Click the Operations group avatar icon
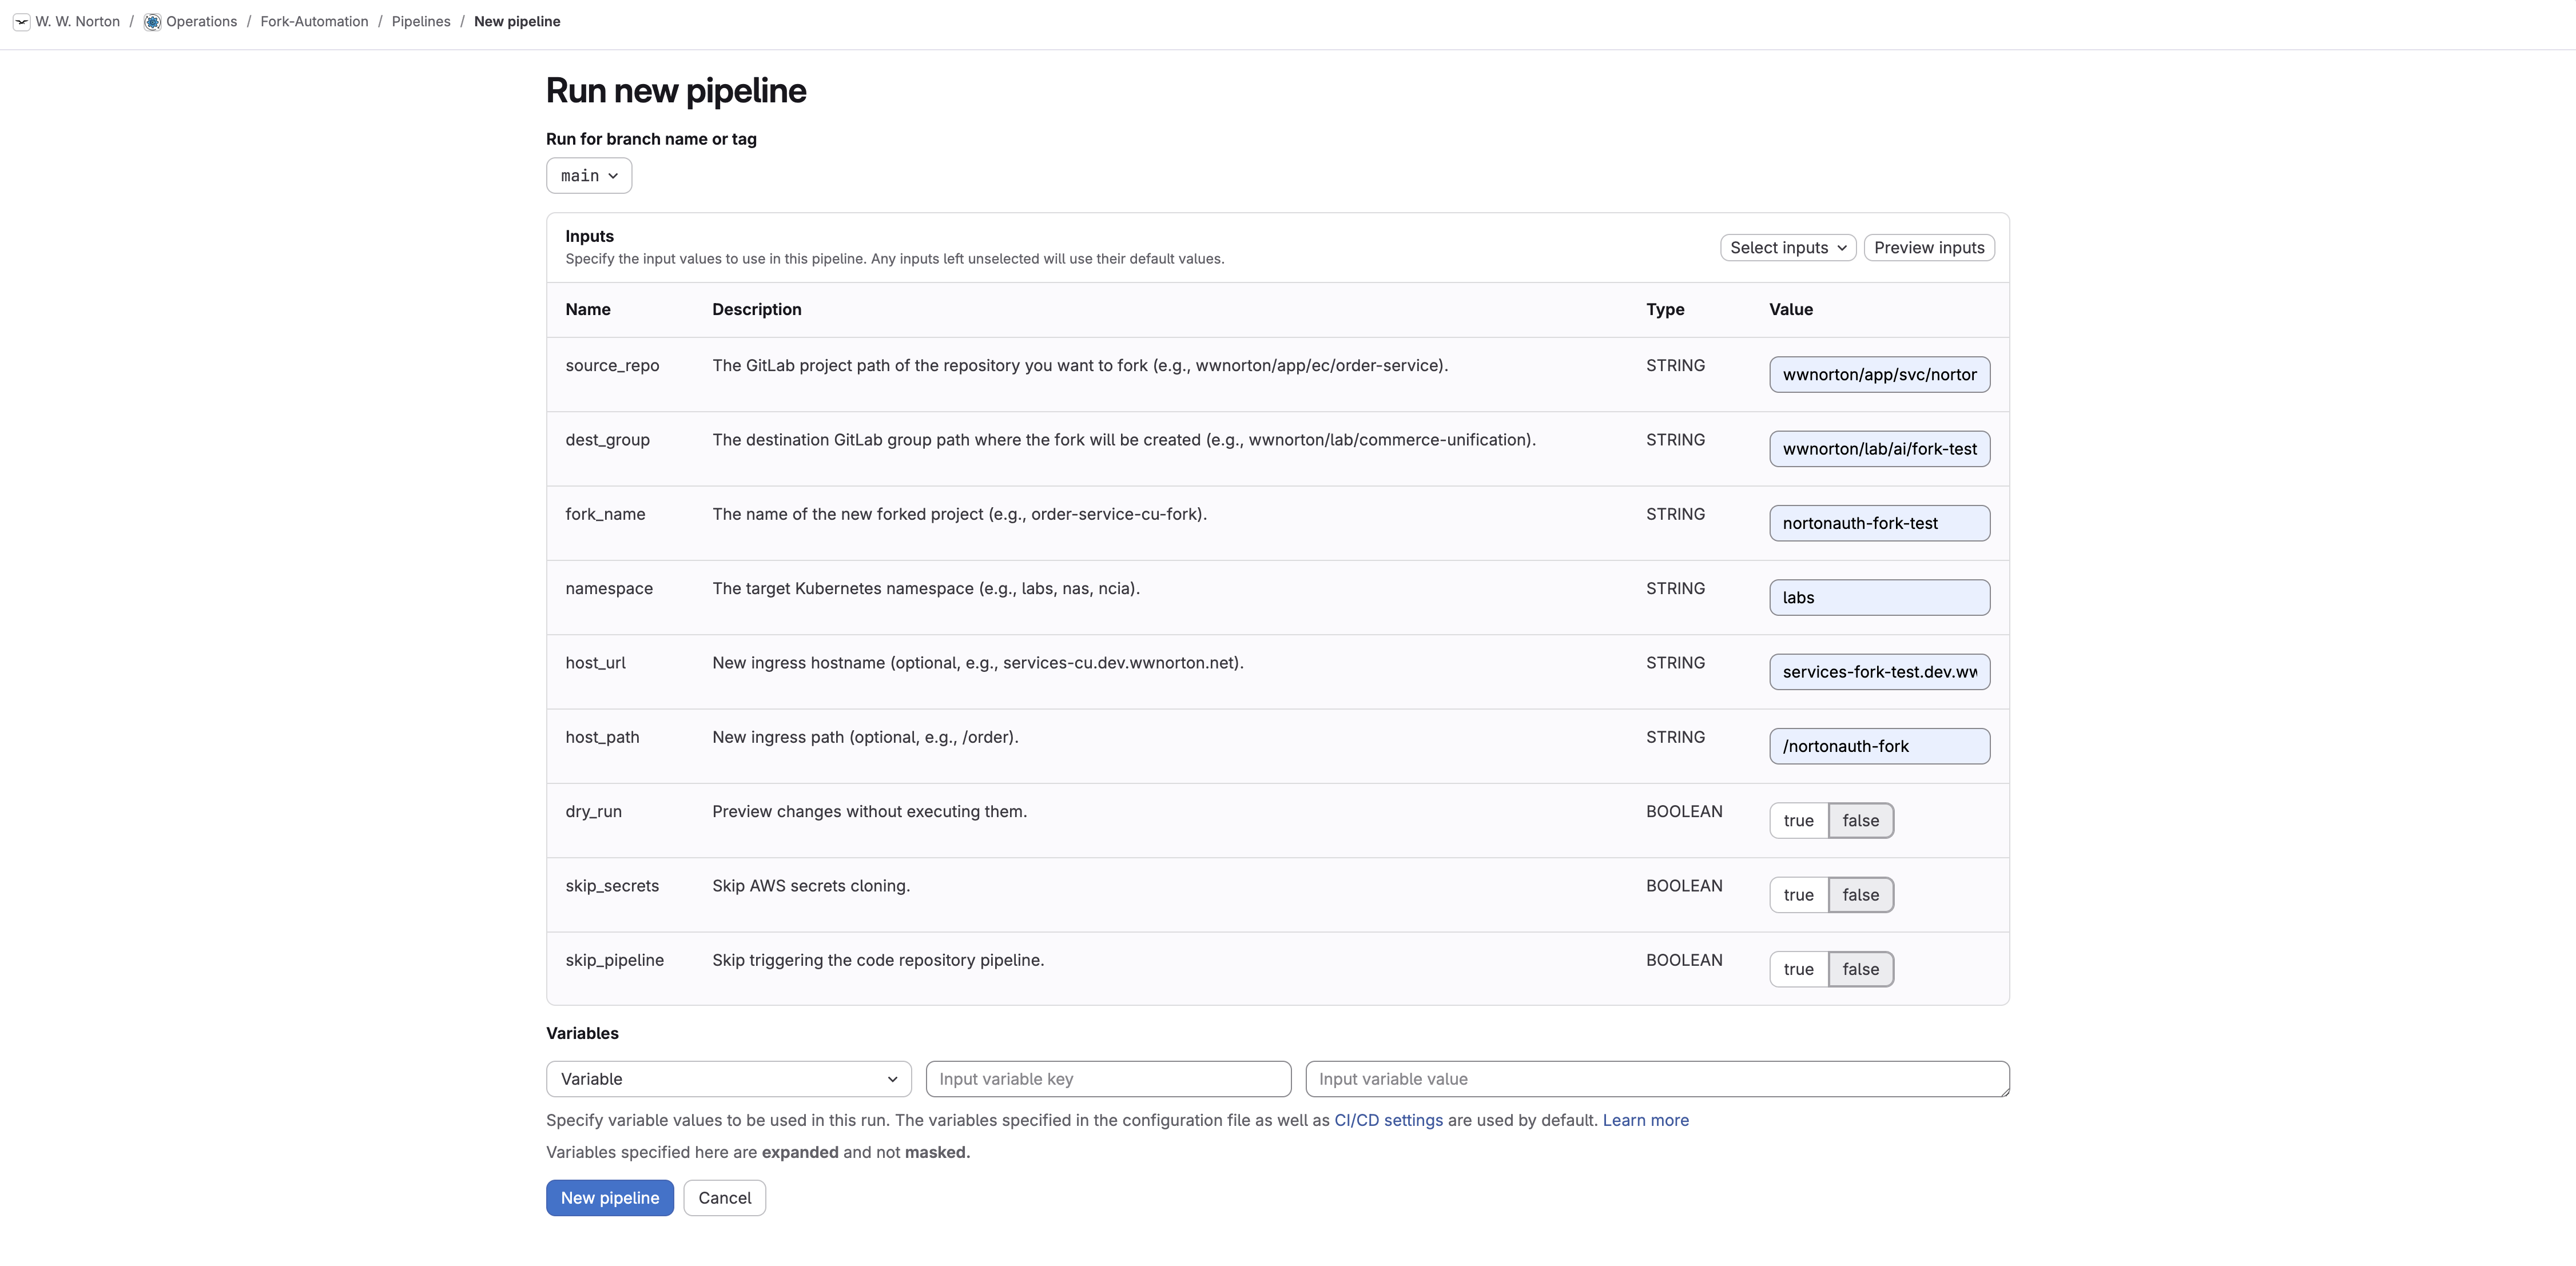 152,22
